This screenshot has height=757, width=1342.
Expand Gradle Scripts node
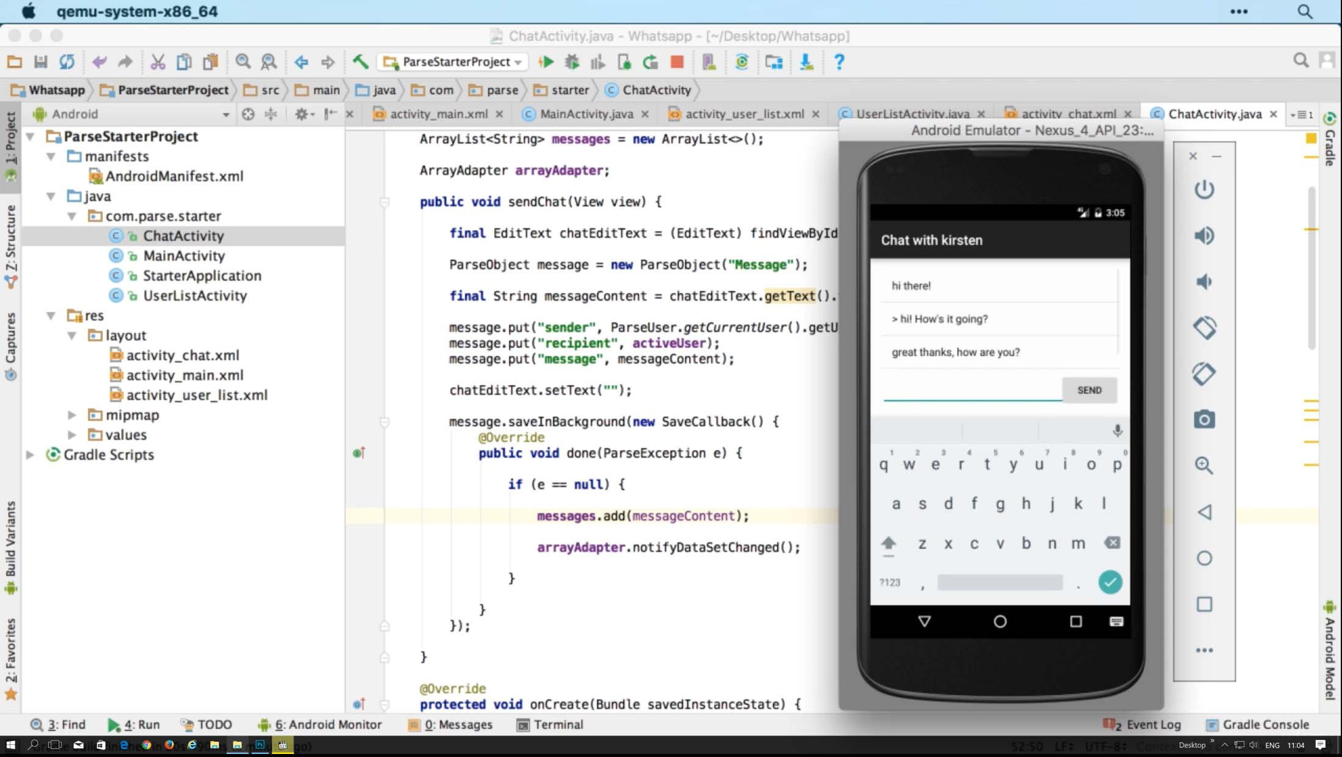30,455
